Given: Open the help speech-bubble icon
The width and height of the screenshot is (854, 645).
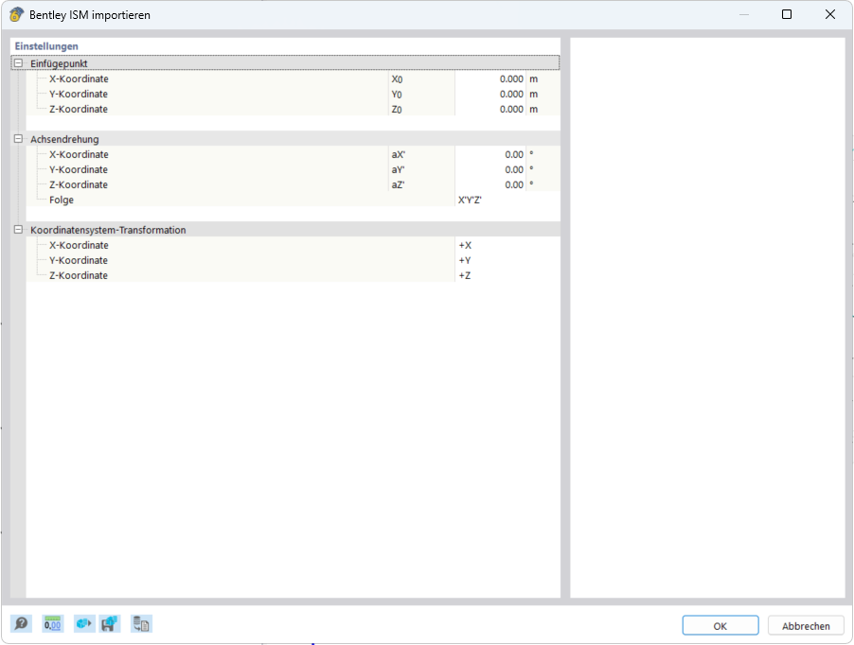Looking at the screenshot, I should [21, 624].
